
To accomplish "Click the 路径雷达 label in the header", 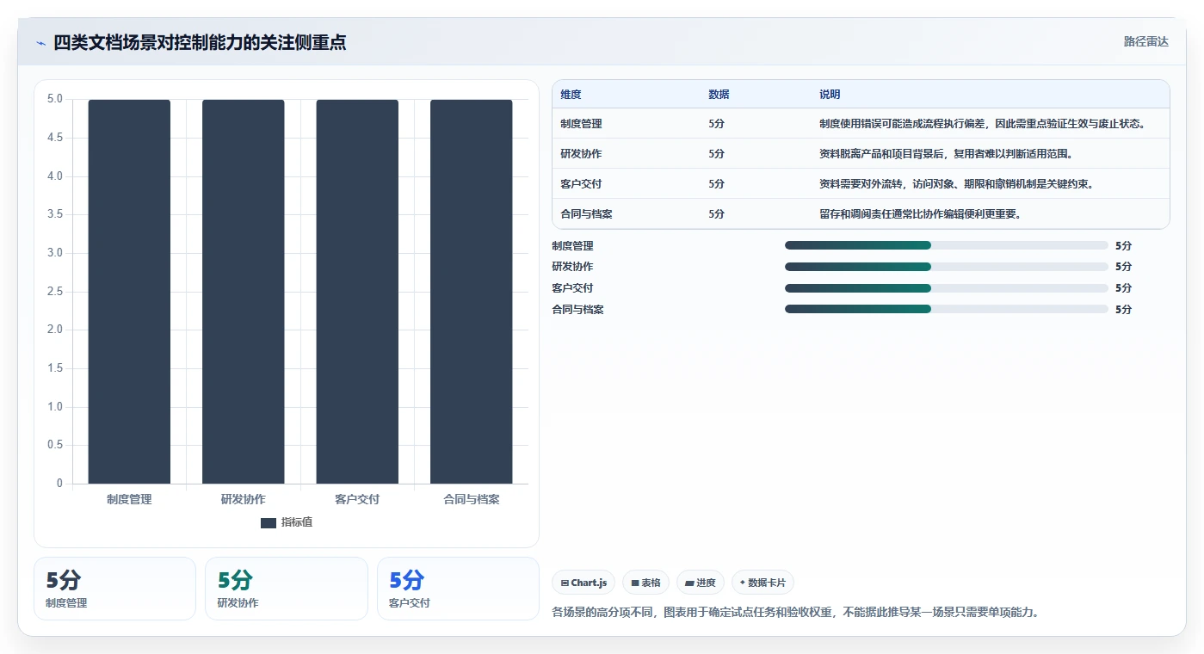I will tap(1145, 41).
